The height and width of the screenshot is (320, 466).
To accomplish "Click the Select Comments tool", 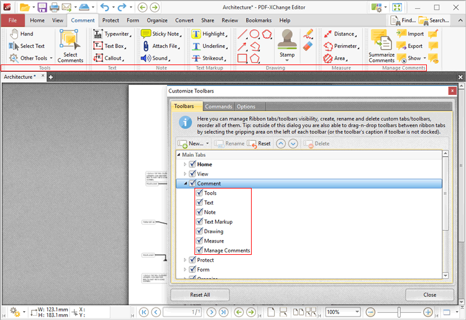I will [x=70, y=46].
